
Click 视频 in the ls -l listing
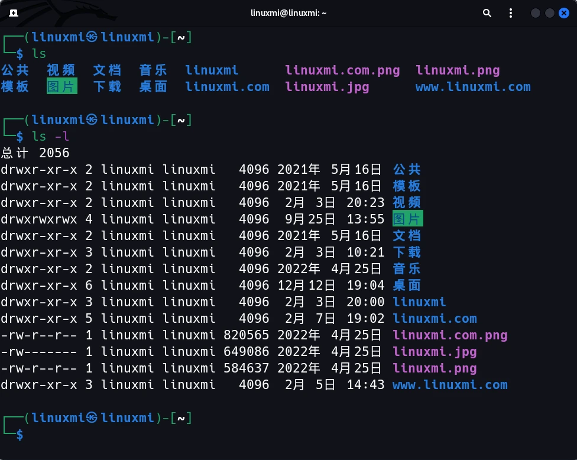pyautogui.click(x=407, y=202)
